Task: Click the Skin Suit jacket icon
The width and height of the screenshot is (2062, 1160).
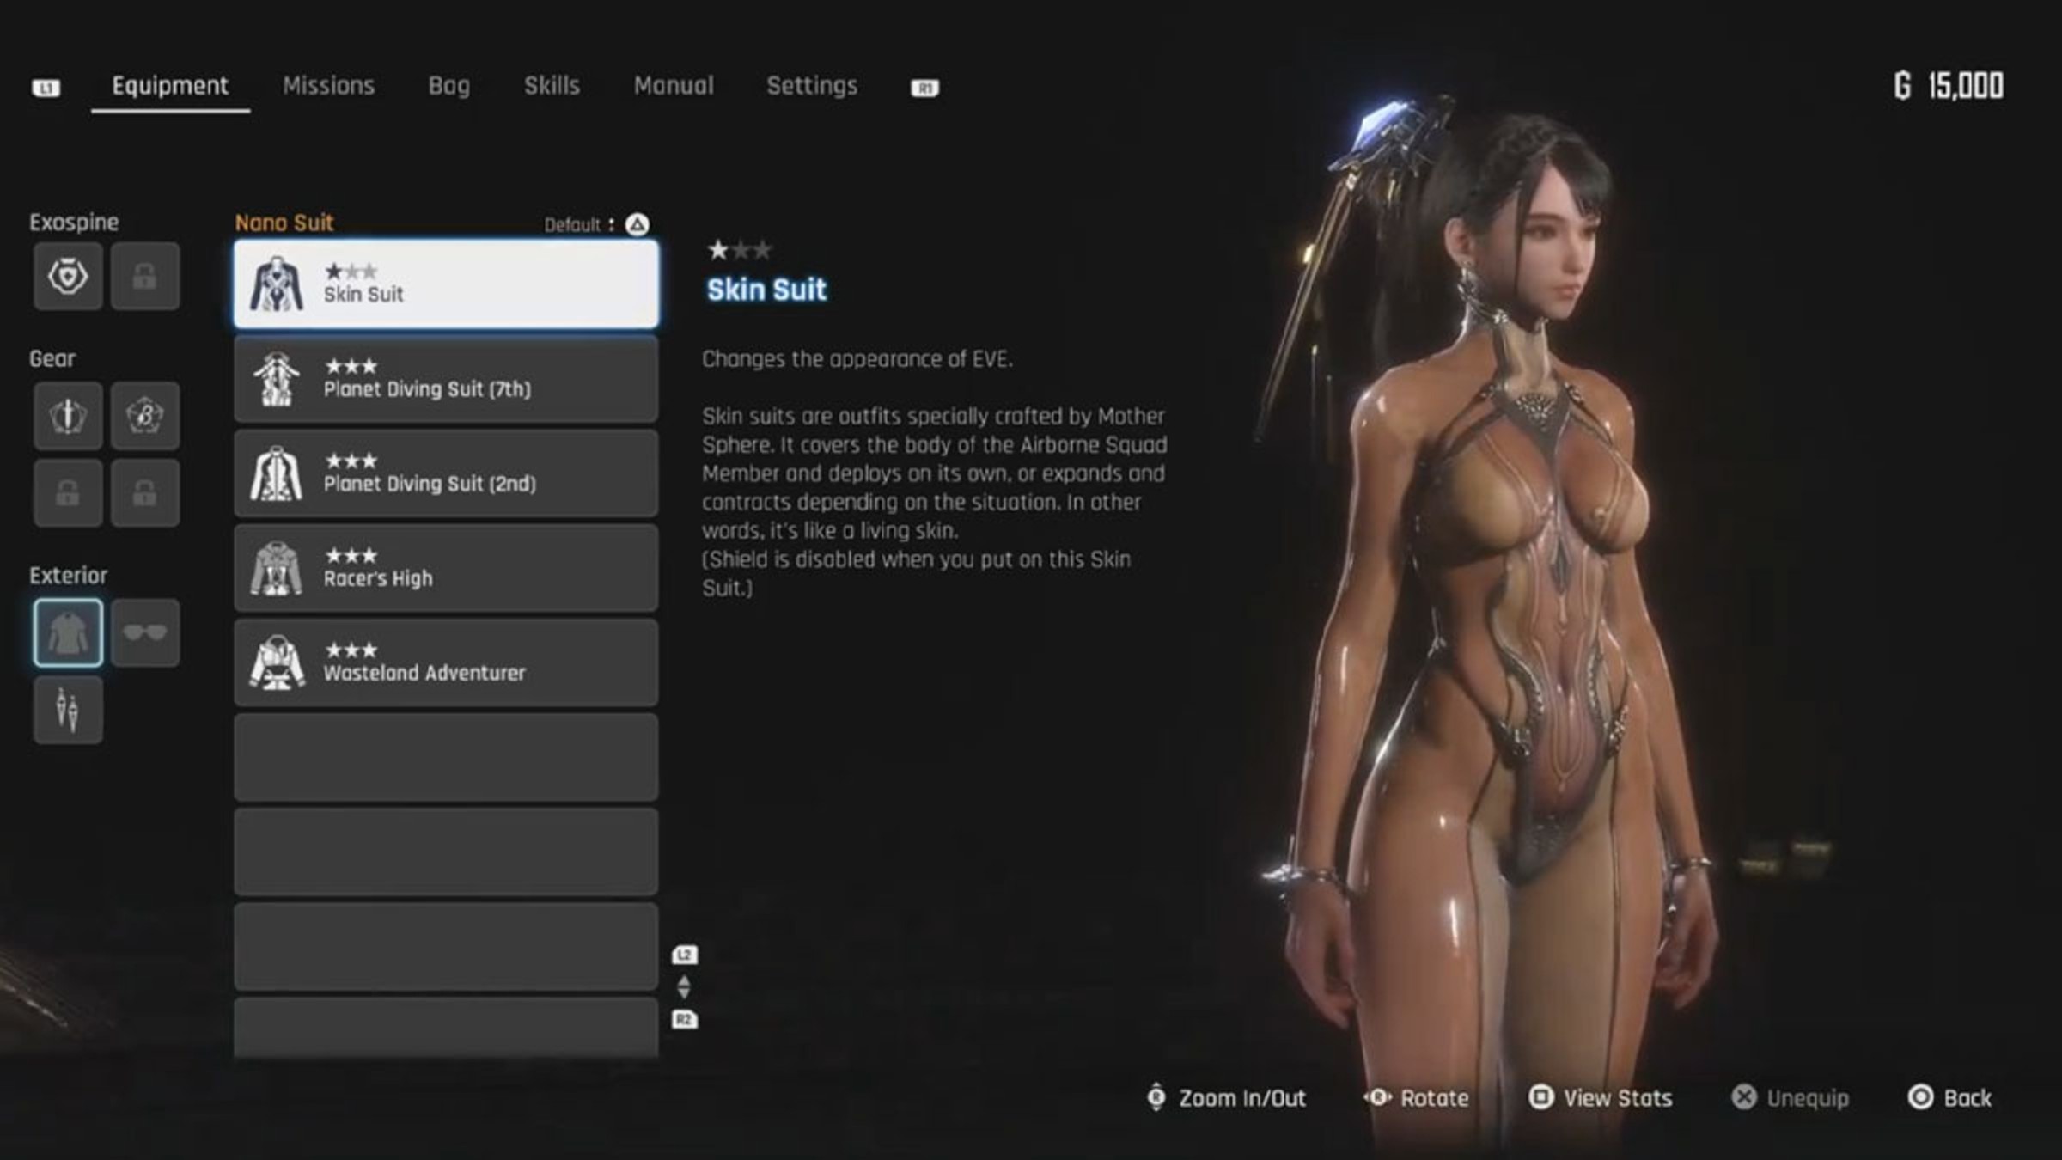Action: pyautogui.click(x=276, y=284)
